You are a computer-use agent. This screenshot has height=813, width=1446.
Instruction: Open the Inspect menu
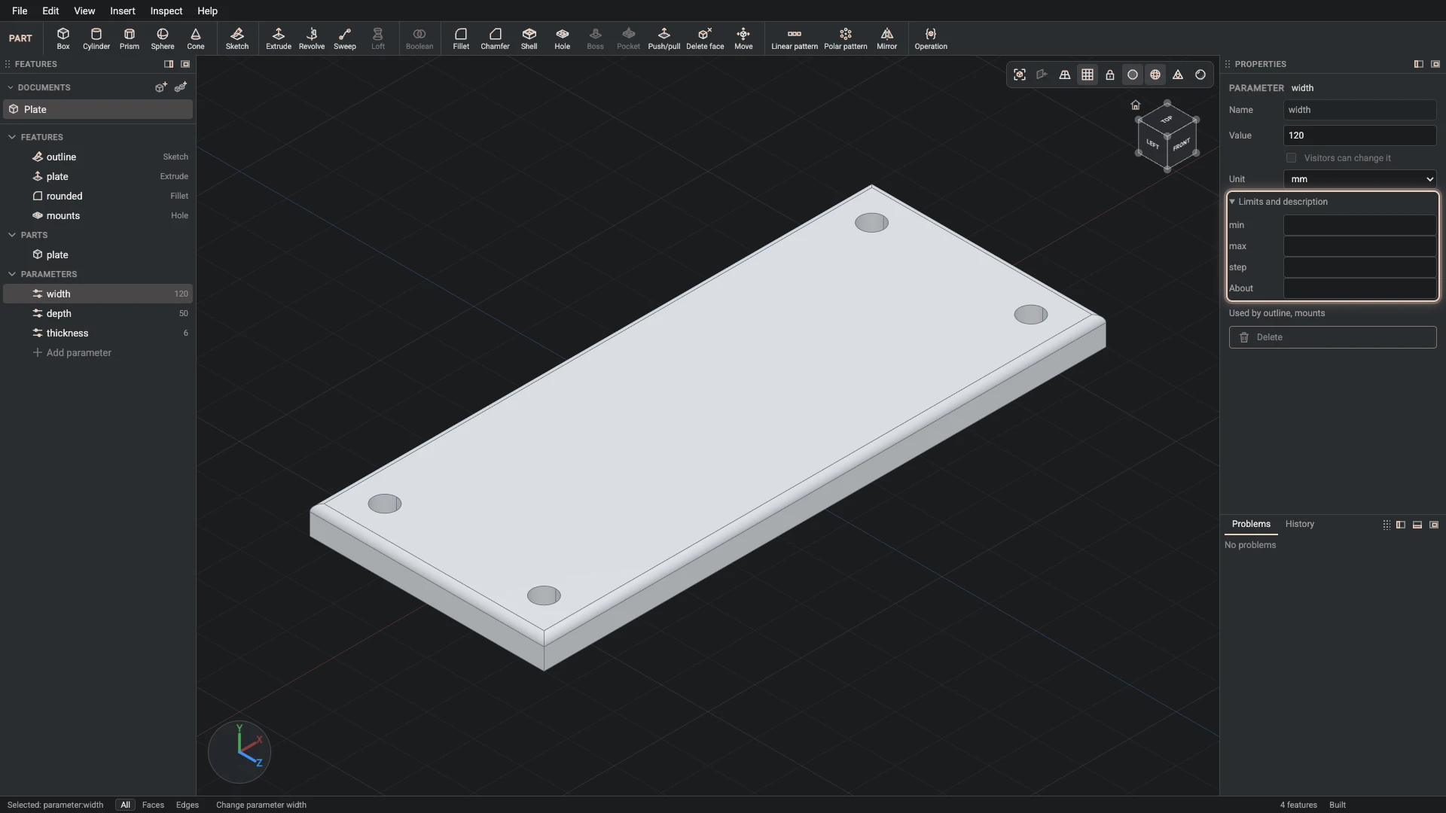(166, 11)
